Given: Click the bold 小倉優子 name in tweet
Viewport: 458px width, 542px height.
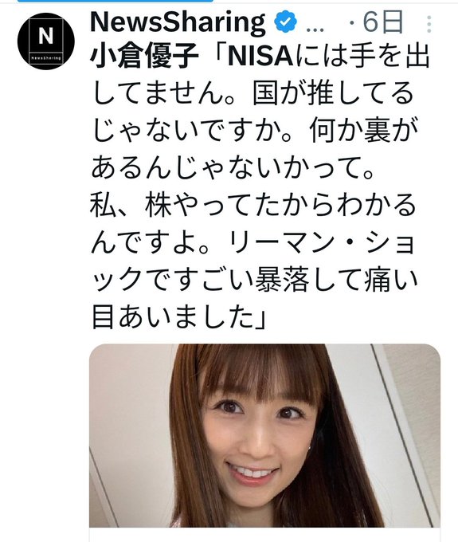Looking at the screenshot, I should [x=144, y=57].
